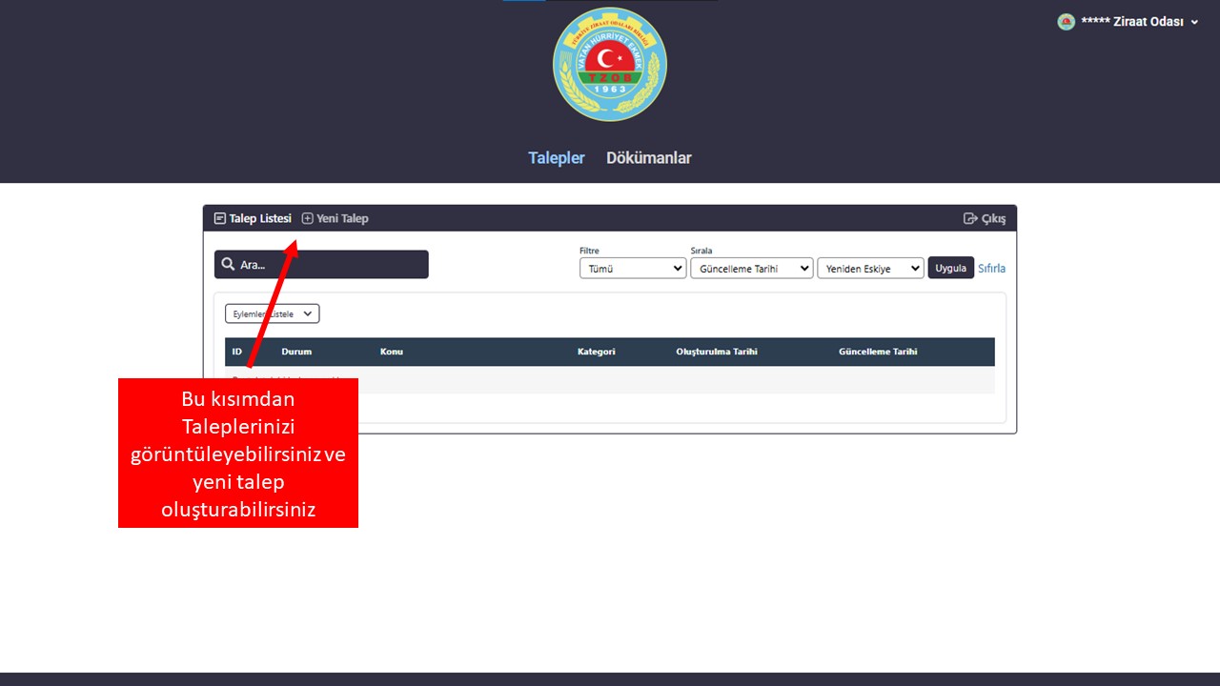
Task: Expand the Eylemleri Listele dropdown
Action: click(272, 313)
